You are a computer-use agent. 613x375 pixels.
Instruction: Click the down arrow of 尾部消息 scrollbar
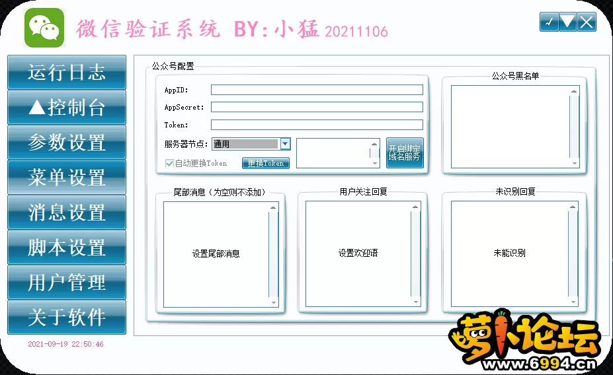273,302
